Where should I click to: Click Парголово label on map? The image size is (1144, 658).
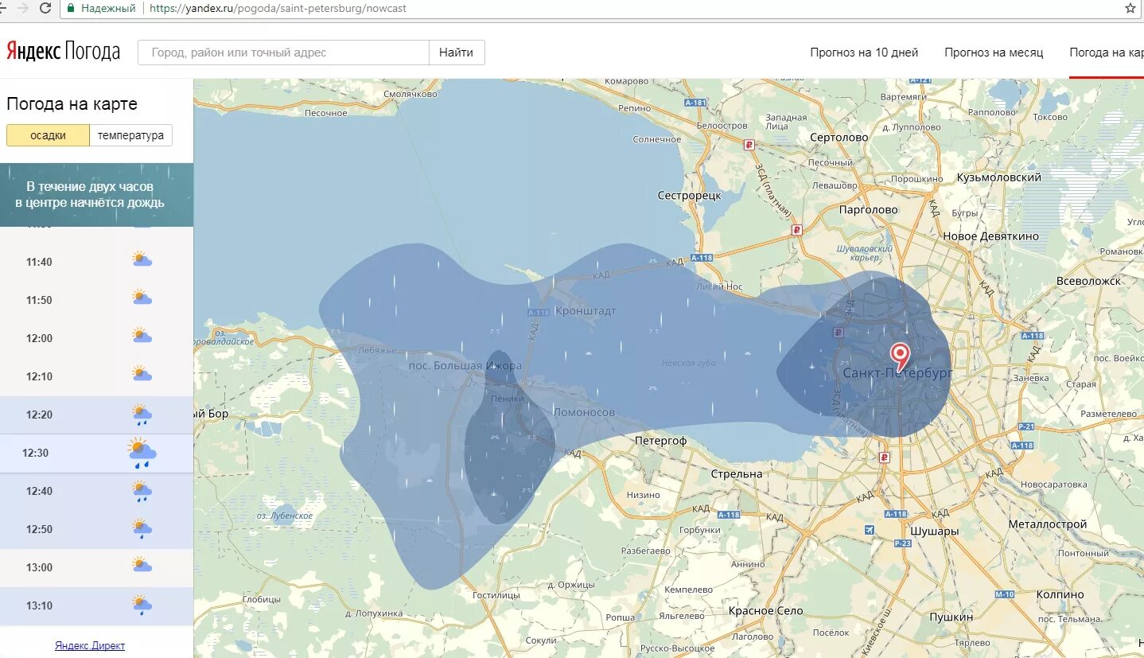click(x=869, y=210)
